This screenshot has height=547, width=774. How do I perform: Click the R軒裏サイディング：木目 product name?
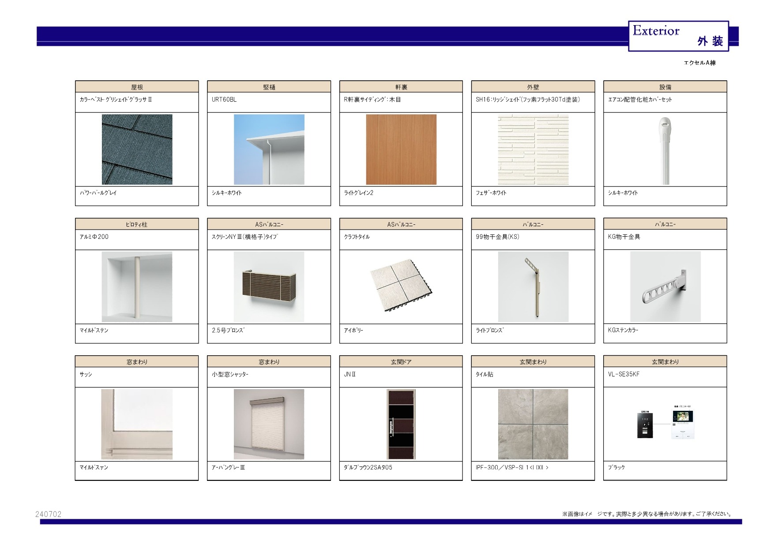click(372, 100)
